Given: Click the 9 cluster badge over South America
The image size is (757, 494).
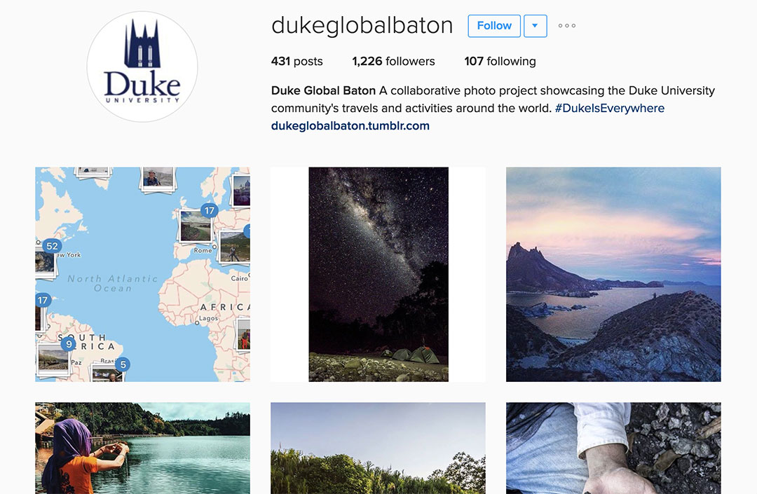Looking at the screenshot, I should point(69,344).
